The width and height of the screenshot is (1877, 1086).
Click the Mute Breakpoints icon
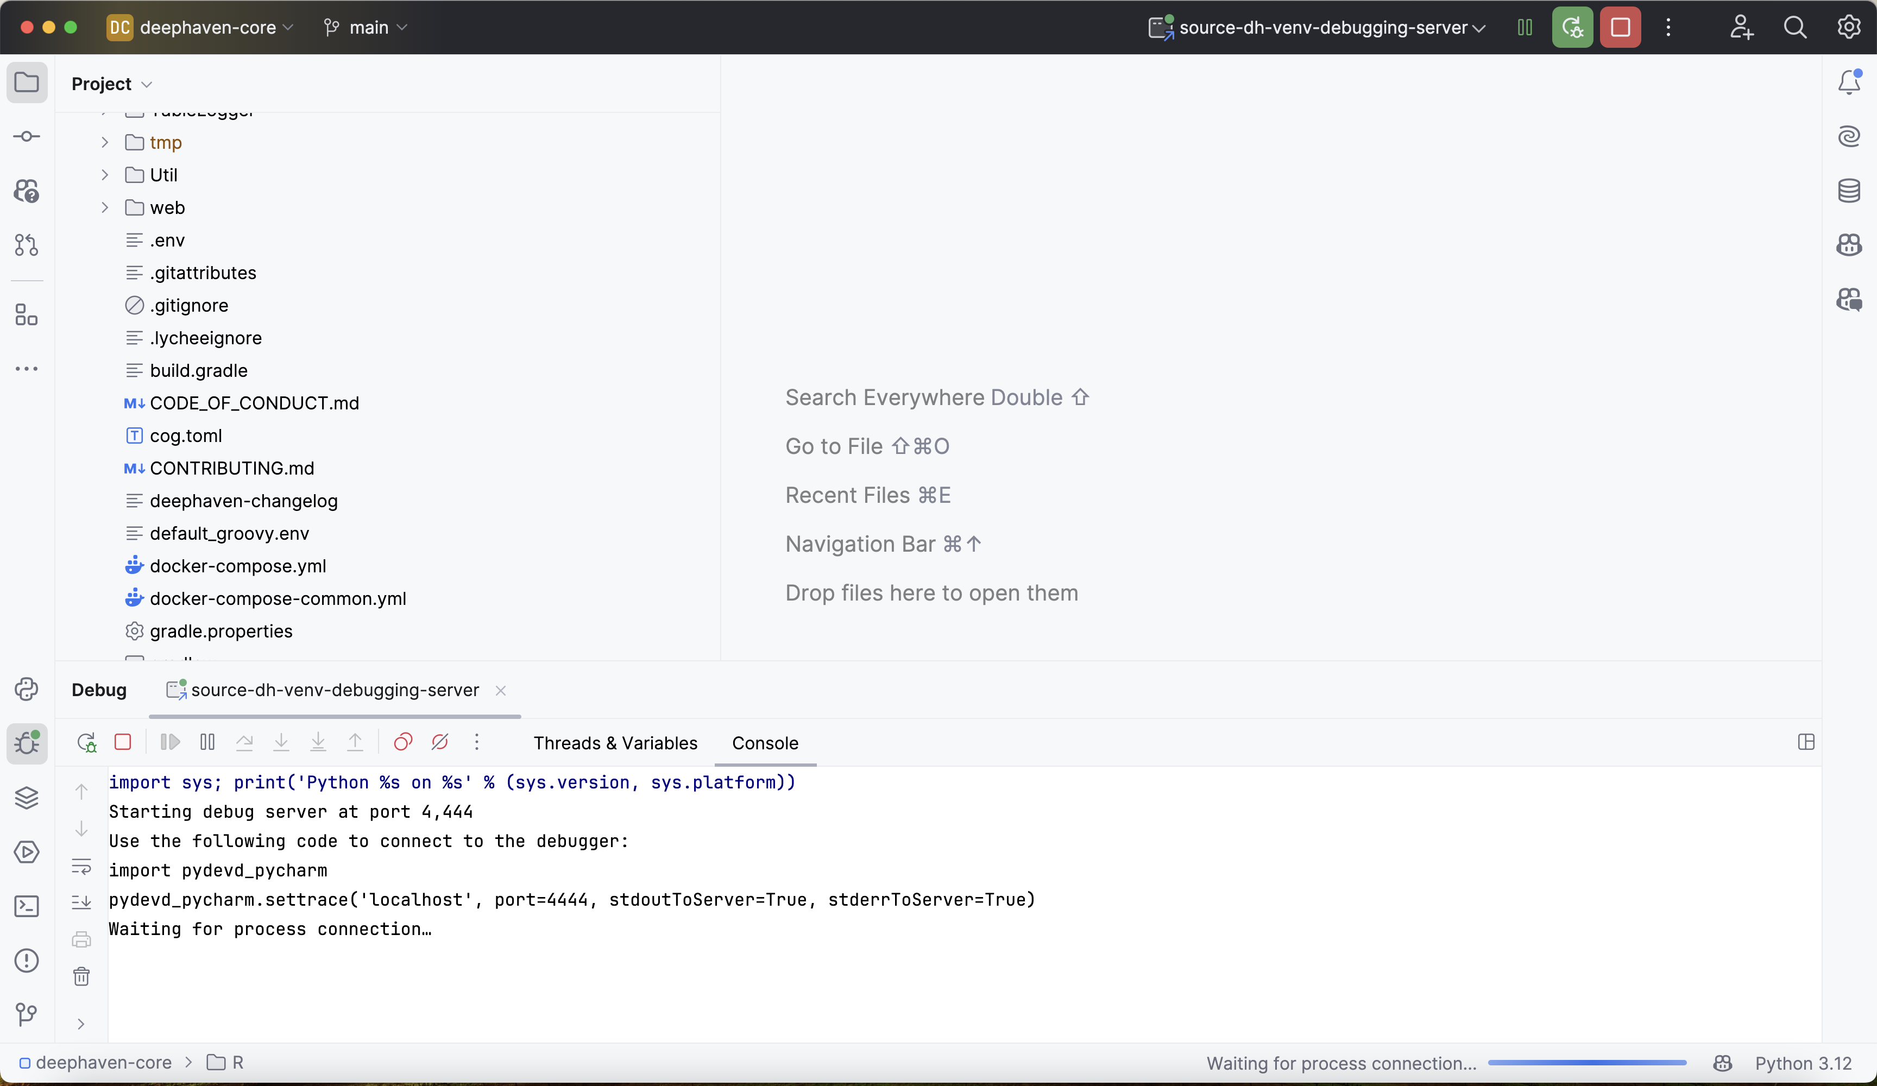tap(439, 743)
